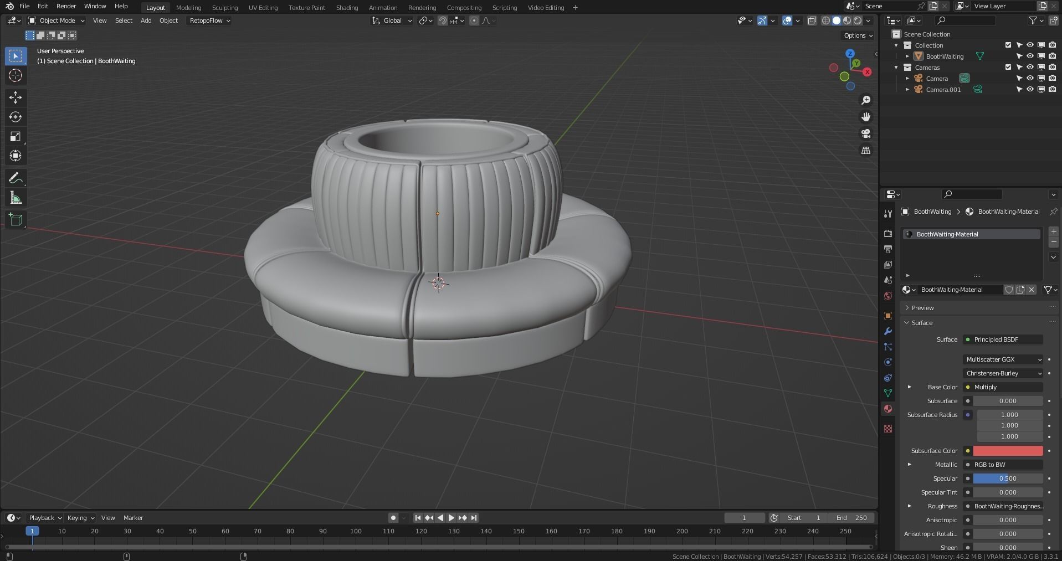The height and width of the screenshot is (561, 1062).
Task: Activate the Transform tool
Action: pos(16,156)
